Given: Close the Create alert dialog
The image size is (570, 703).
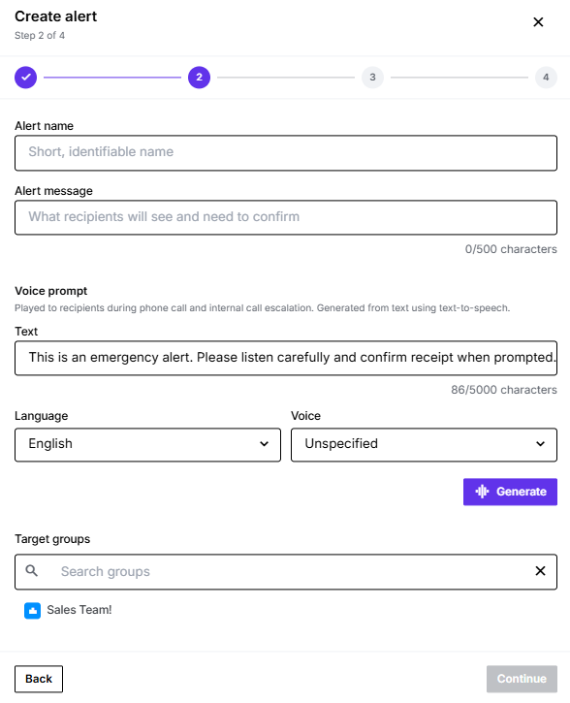Looking at the screenshot, I should pyautogui.click(x=538, y=22).
